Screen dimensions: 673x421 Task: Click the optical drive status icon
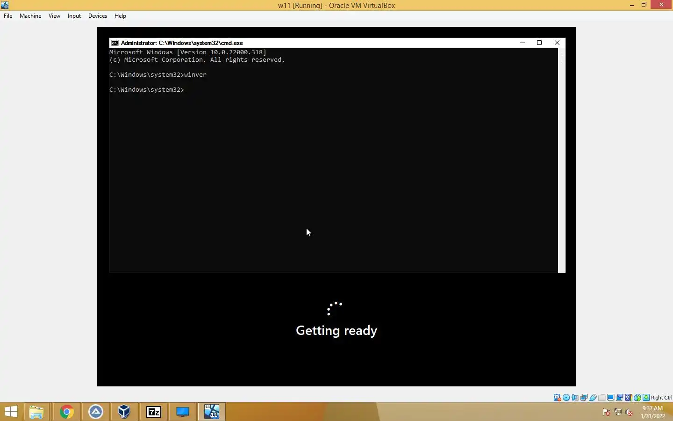coord(566,398)
